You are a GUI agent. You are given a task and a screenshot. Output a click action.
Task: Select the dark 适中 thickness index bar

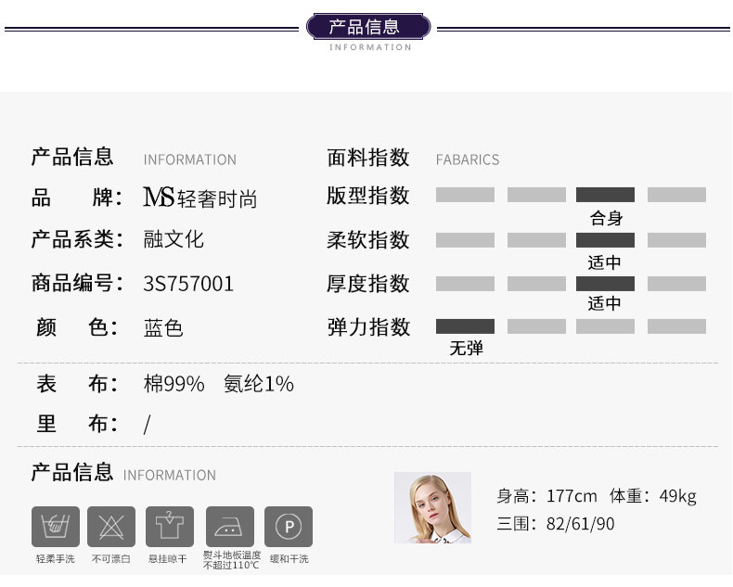[x=605, y=284]
